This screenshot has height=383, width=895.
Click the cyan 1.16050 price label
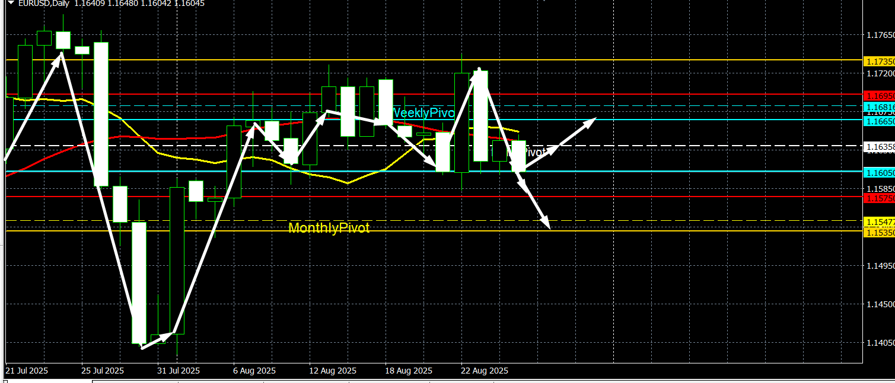pos(880,172)
